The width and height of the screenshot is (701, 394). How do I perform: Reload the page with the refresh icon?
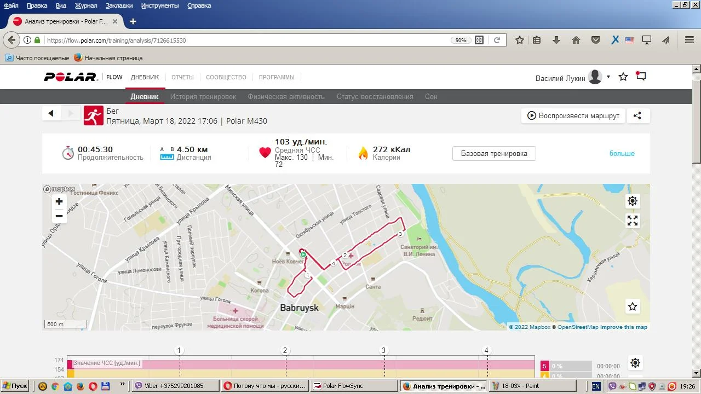pos(497,40)
